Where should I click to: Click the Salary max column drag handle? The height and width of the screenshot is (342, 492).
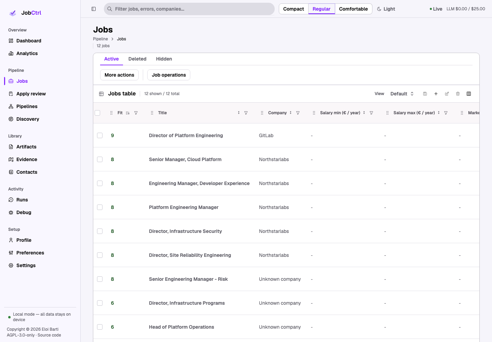coord(387,113)
